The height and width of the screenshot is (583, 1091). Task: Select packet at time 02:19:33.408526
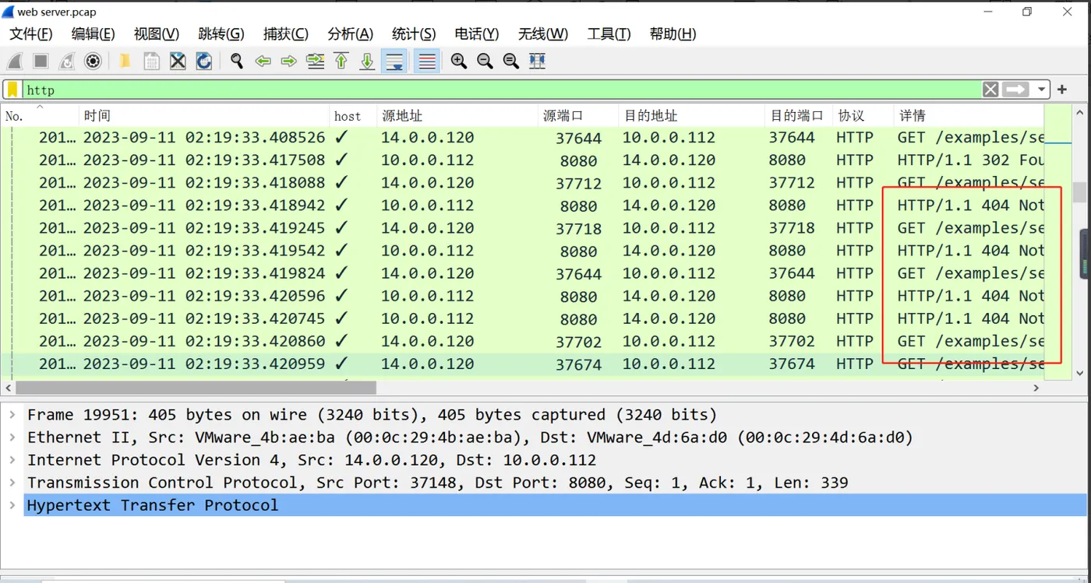(x=523, y=138)
